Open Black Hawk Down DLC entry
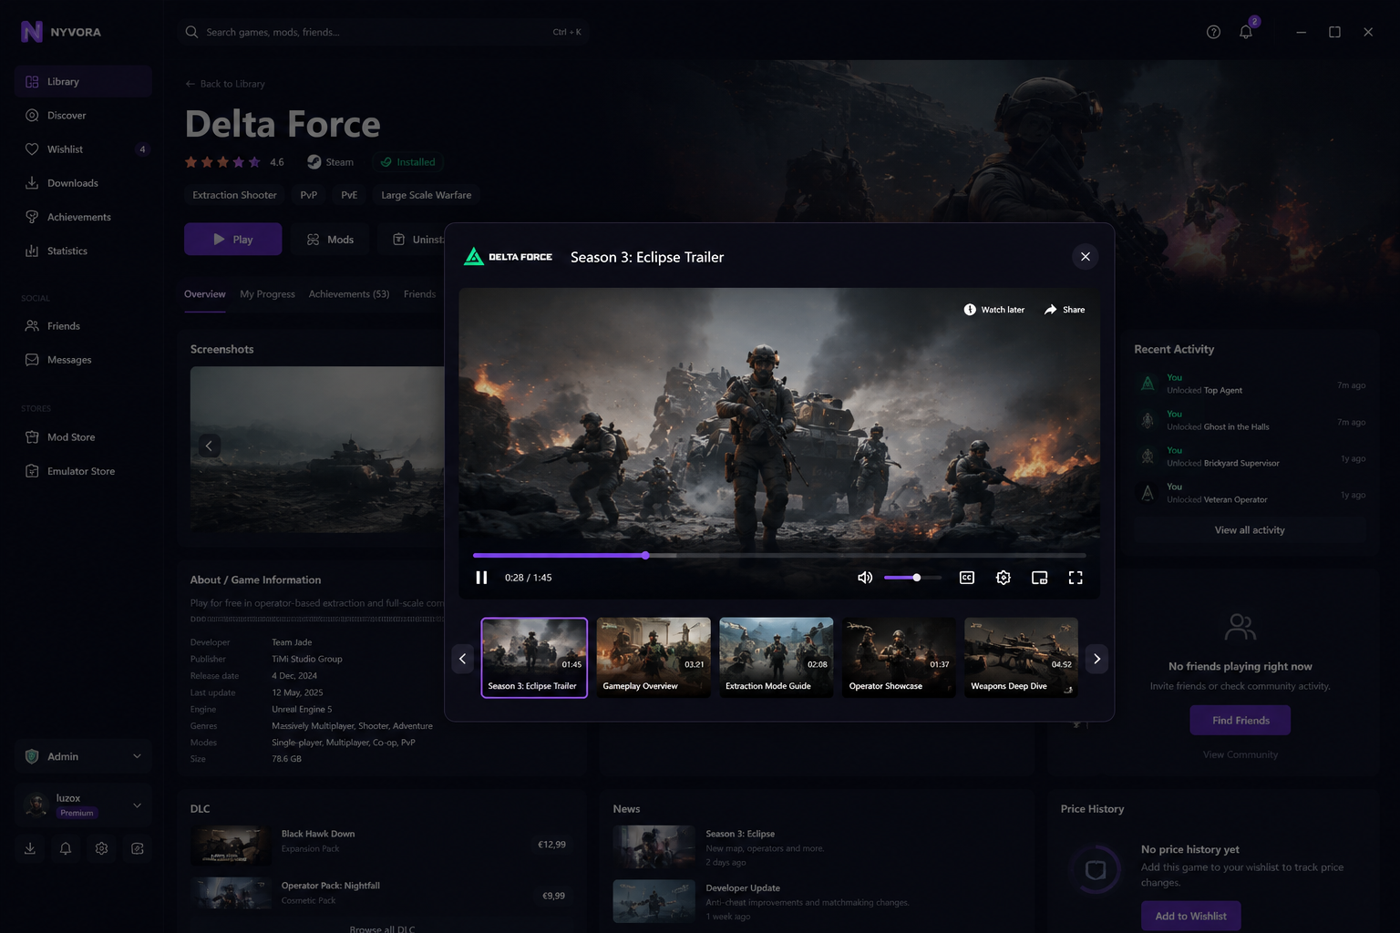Viewport: 1400px width, 933px height. click(x=382, y=845)
